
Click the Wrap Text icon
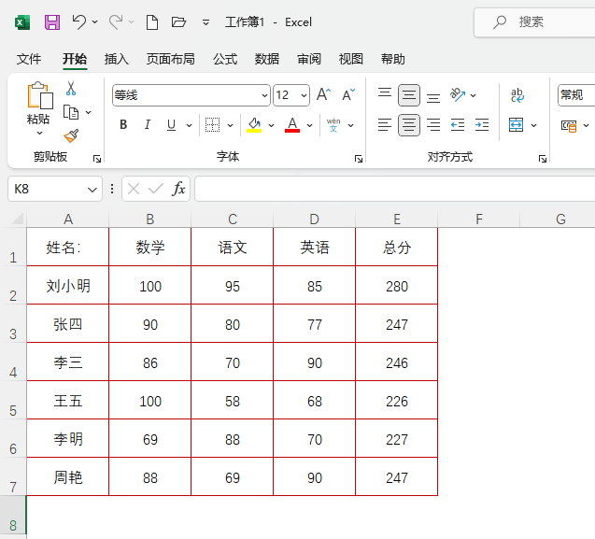coord(517,95)
